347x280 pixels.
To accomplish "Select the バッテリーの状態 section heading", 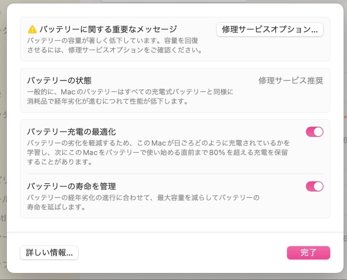I will [x=58, y=81].
